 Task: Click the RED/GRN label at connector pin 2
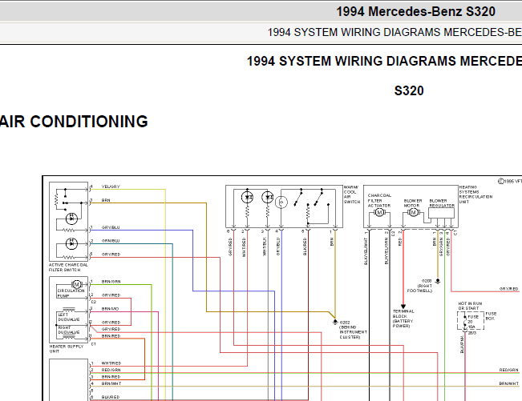coord(111,370)
